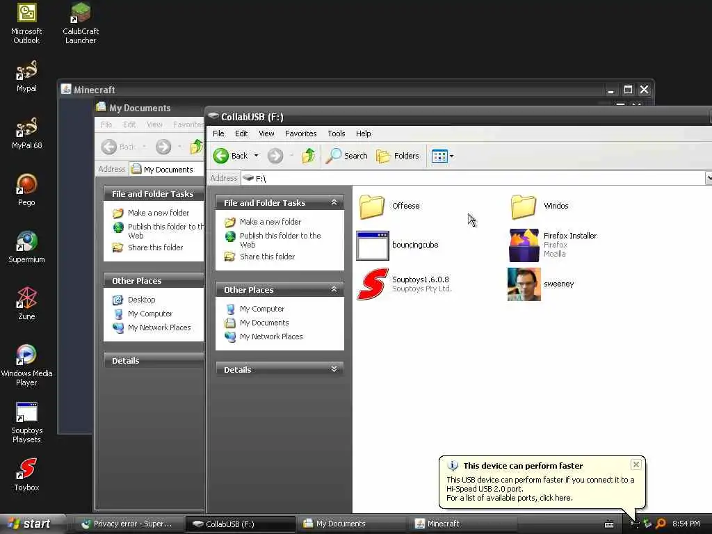
Task: Open Views dropdown arrow in CollabUSB toolbar
Action: 452,156
